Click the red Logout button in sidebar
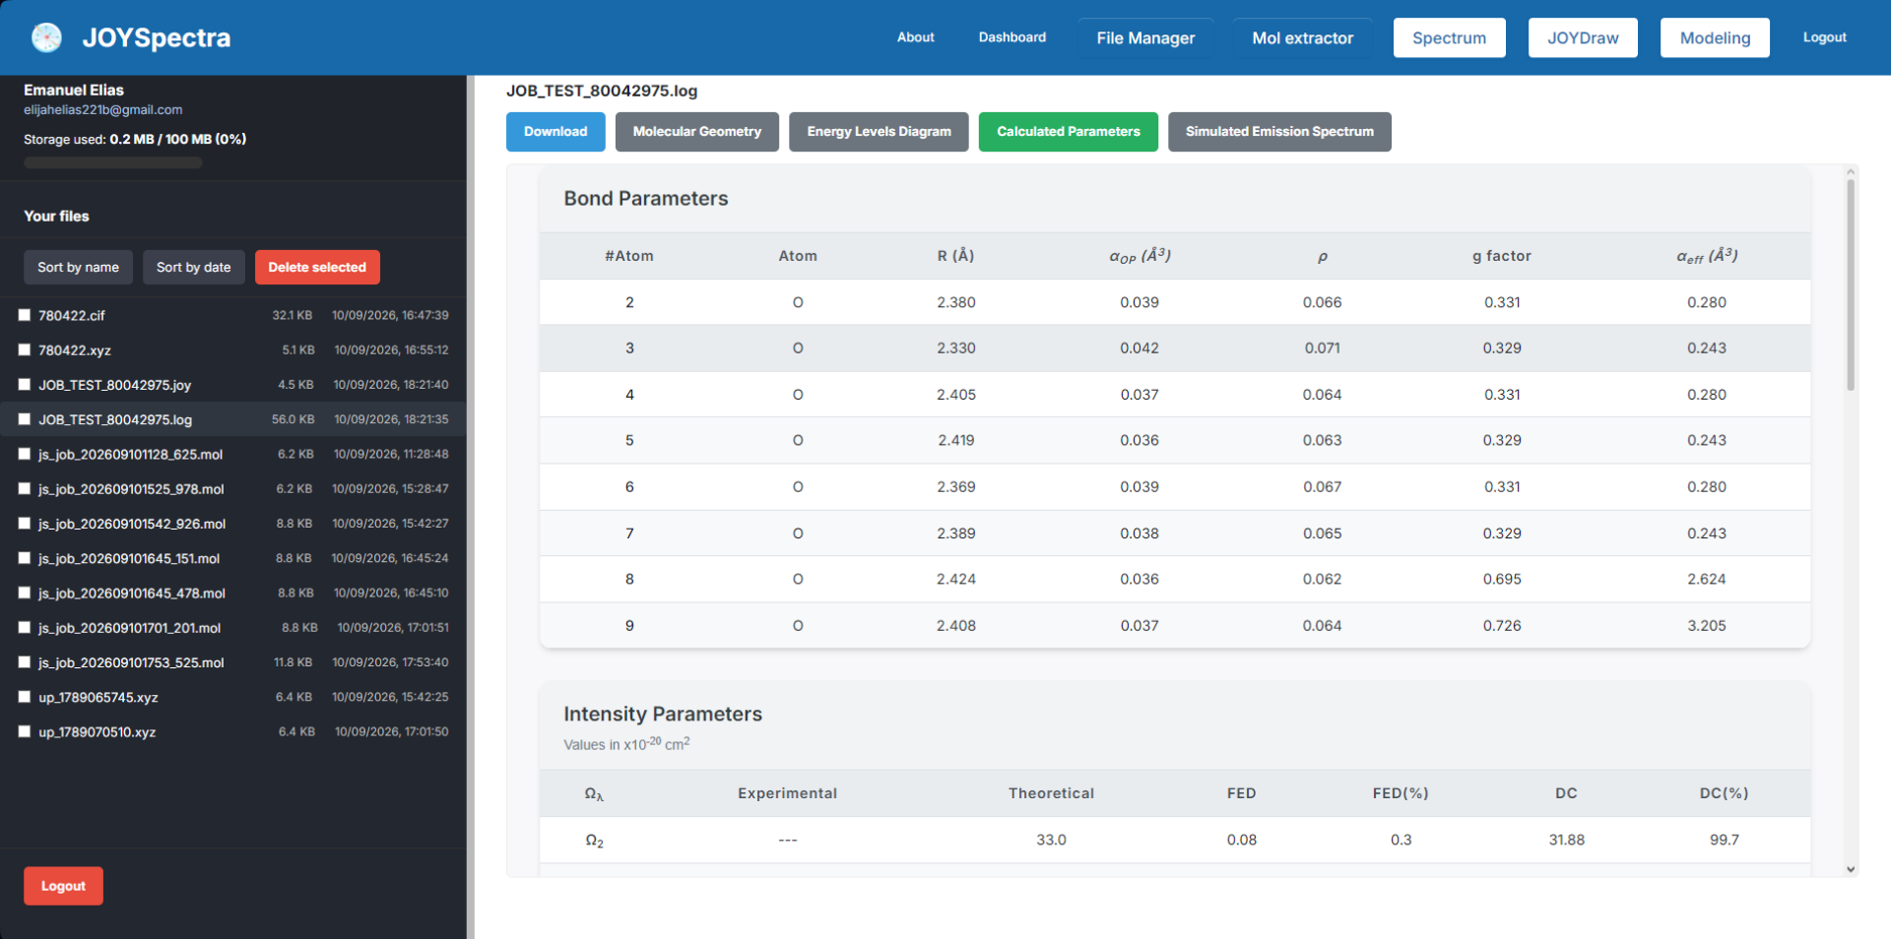Image resolution: width=1891 pixels, height=939 pixels. click(63, 886)
